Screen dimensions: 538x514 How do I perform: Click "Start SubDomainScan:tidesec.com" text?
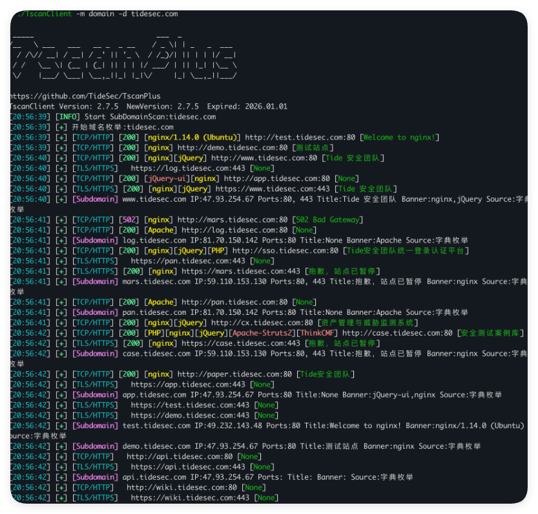[x=150, y=117]
